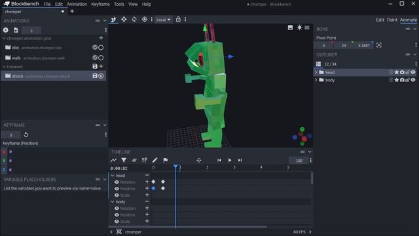Viewport: 419px width, 236px height.
Task: Click focus pivot point icon
Action: (379, 45)
